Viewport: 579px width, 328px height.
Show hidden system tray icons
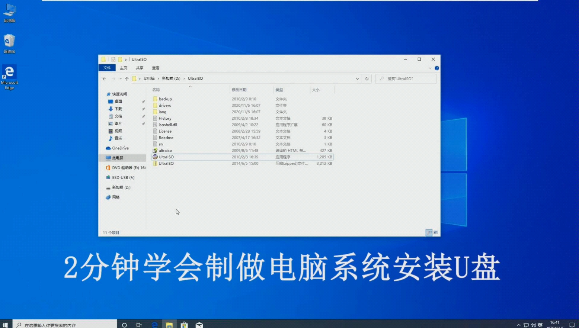pos(519,325)
